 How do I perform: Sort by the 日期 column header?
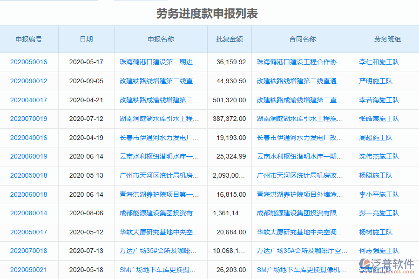(86, 40)
